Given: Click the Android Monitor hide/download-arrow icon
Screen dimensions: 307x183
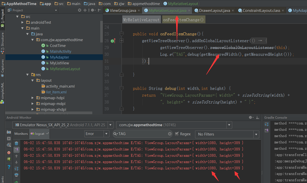Looking at the screenshot, I should (257, 117).
